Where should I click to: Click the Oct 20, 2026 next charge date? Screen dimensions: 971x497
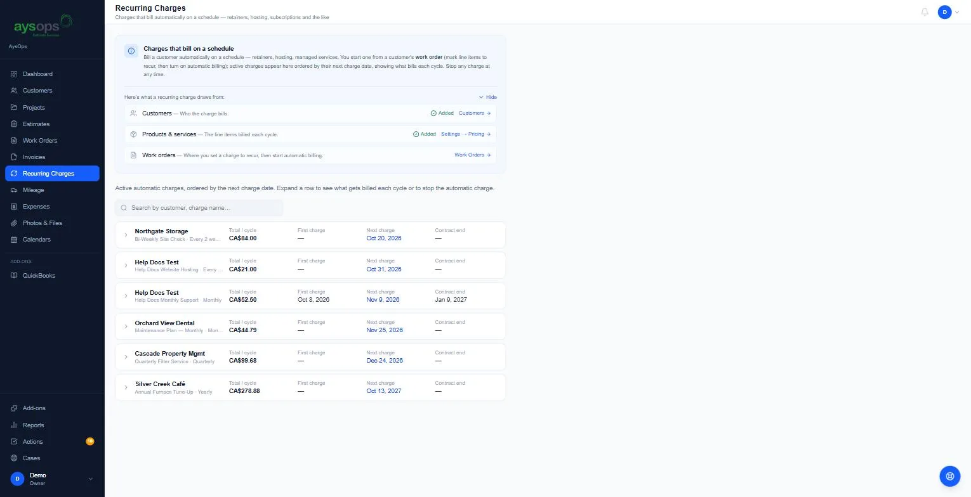[x=384, y=238]
